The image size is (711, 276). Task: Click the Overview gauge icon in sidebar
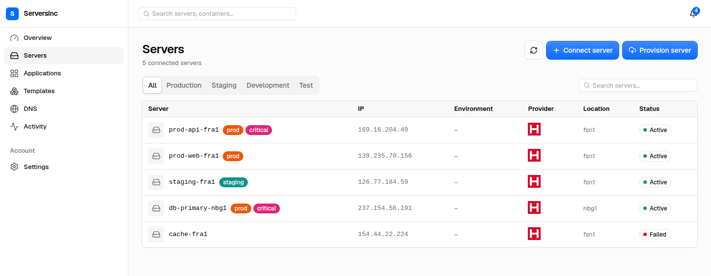coord(14,38)
